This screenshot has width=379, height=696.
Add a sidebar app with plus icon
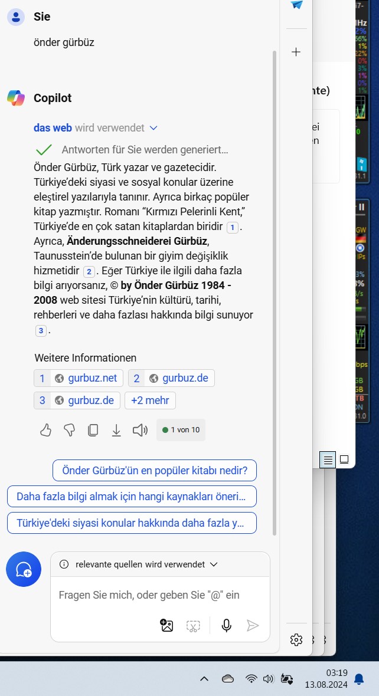296,52
